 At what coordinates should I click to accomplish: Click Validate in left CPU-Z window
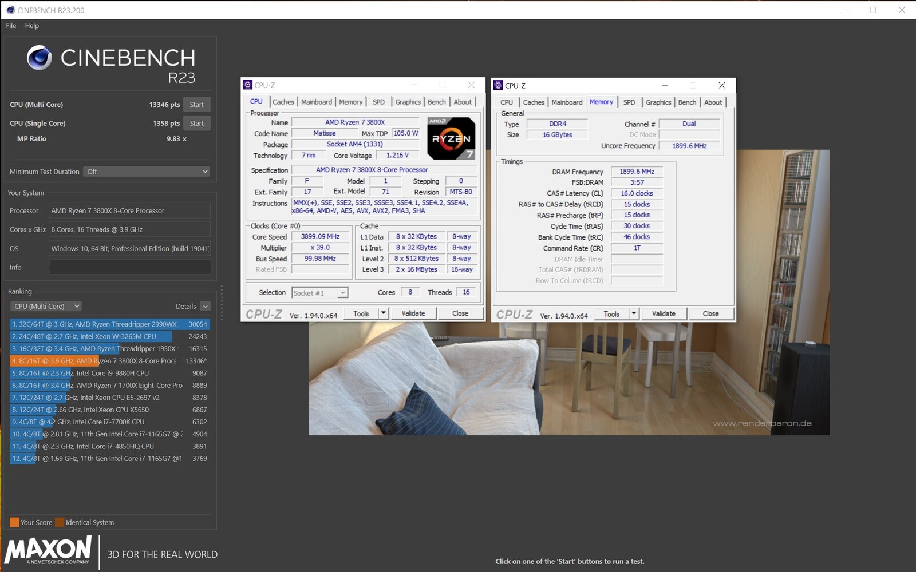click(413, 313)
